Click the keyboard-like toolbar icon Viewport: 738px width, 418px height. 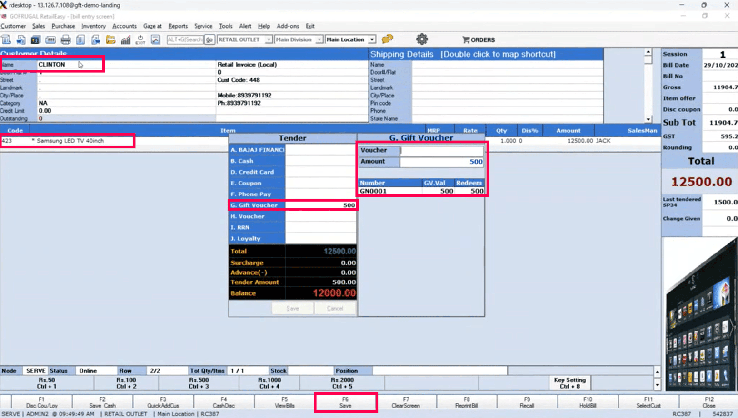[50, 40]
